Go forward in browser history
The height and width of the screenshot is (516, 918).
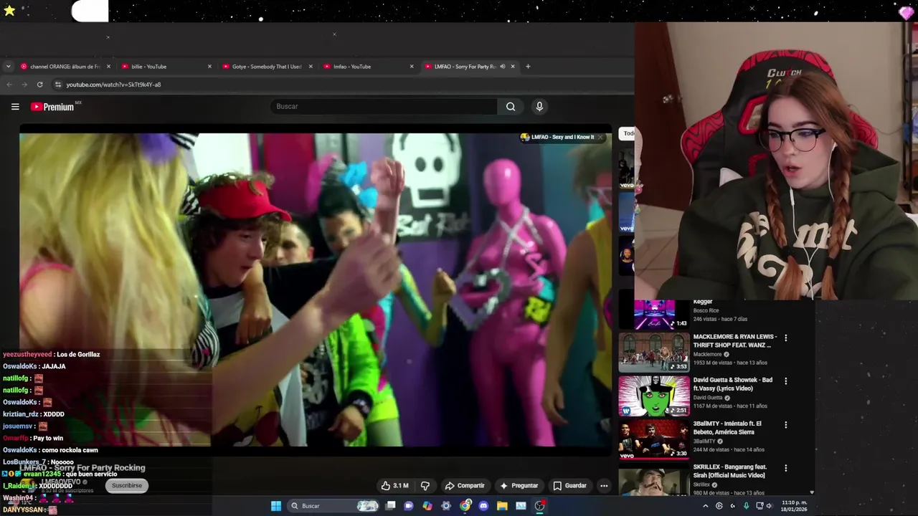pos(24,85)
